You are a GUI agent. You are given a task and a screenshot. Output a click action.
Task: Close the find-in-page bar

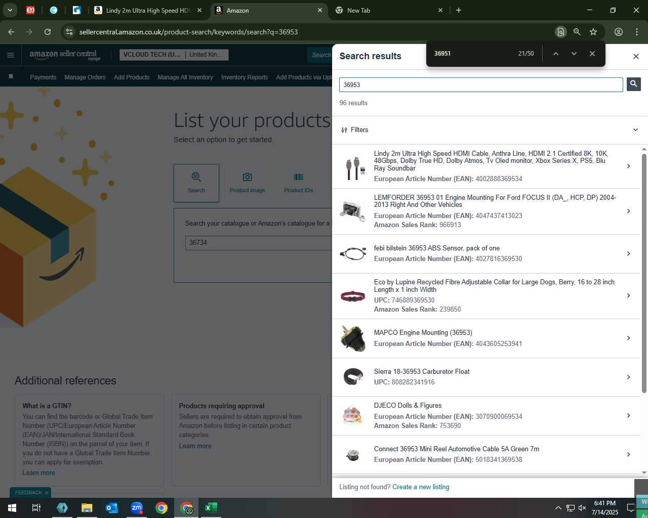click(592, 54)
